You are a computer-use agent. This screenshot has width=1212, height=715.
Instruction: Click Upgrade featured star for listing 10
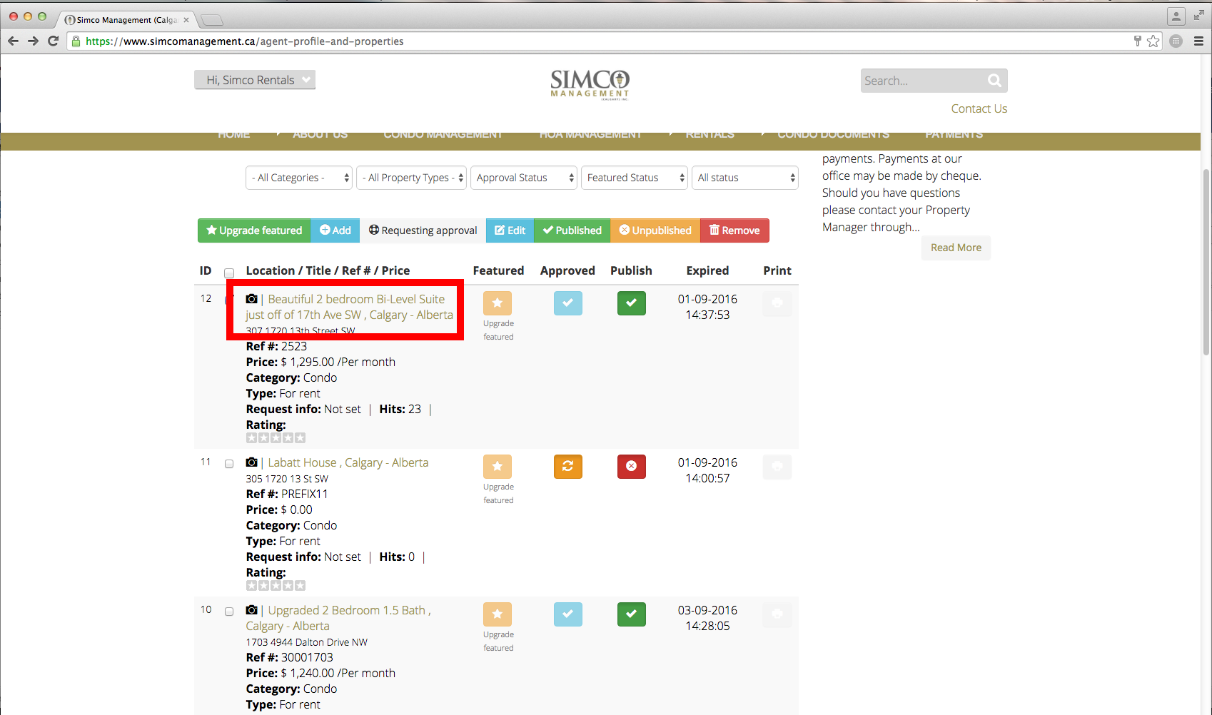(498, 614)
